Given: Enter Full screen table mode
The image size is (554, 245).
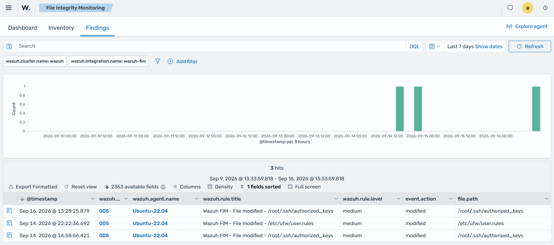Looking at the screenshot, I should (304, 187).
